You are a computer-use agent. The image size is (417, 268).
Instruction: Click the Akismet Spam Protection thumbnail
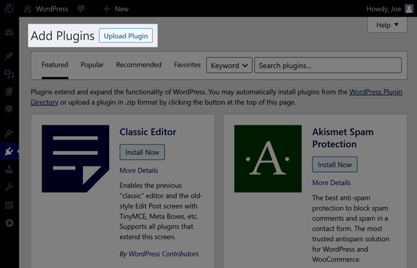268,159
